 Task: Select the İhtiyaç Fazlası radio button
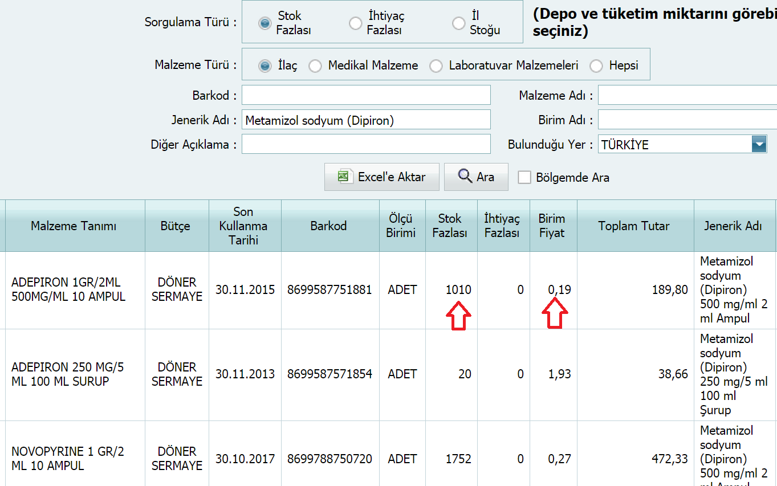(355, 23)
